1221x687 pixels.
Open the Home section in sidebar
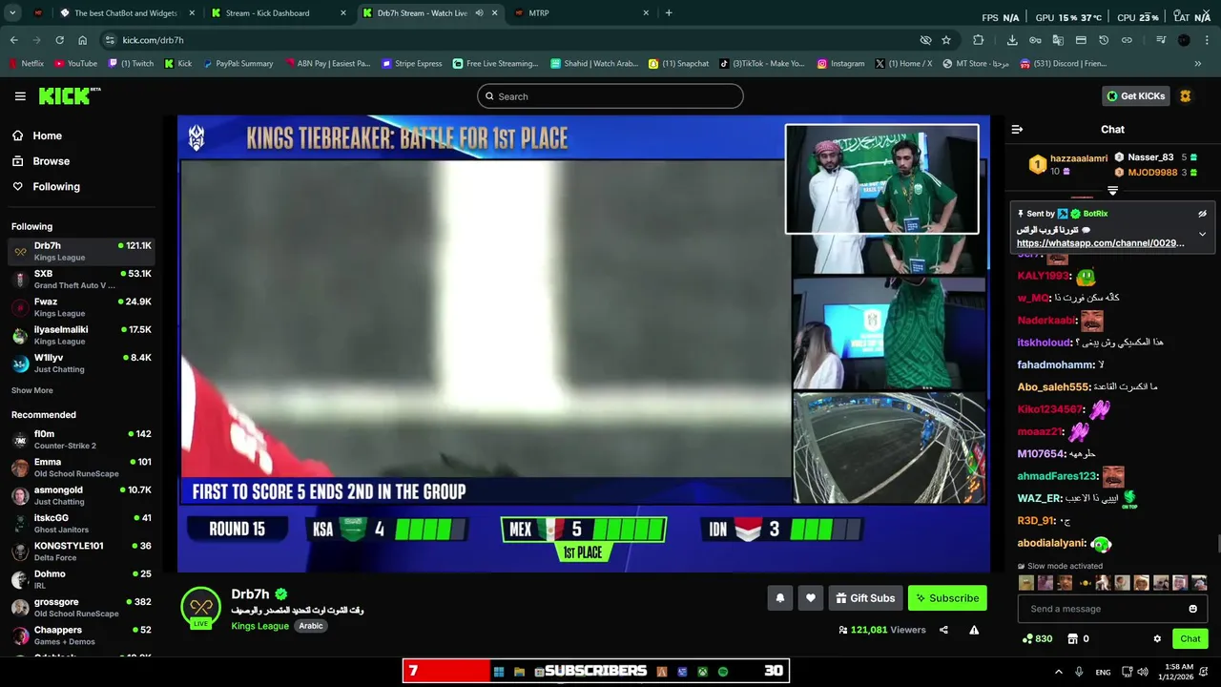point(47,135)
